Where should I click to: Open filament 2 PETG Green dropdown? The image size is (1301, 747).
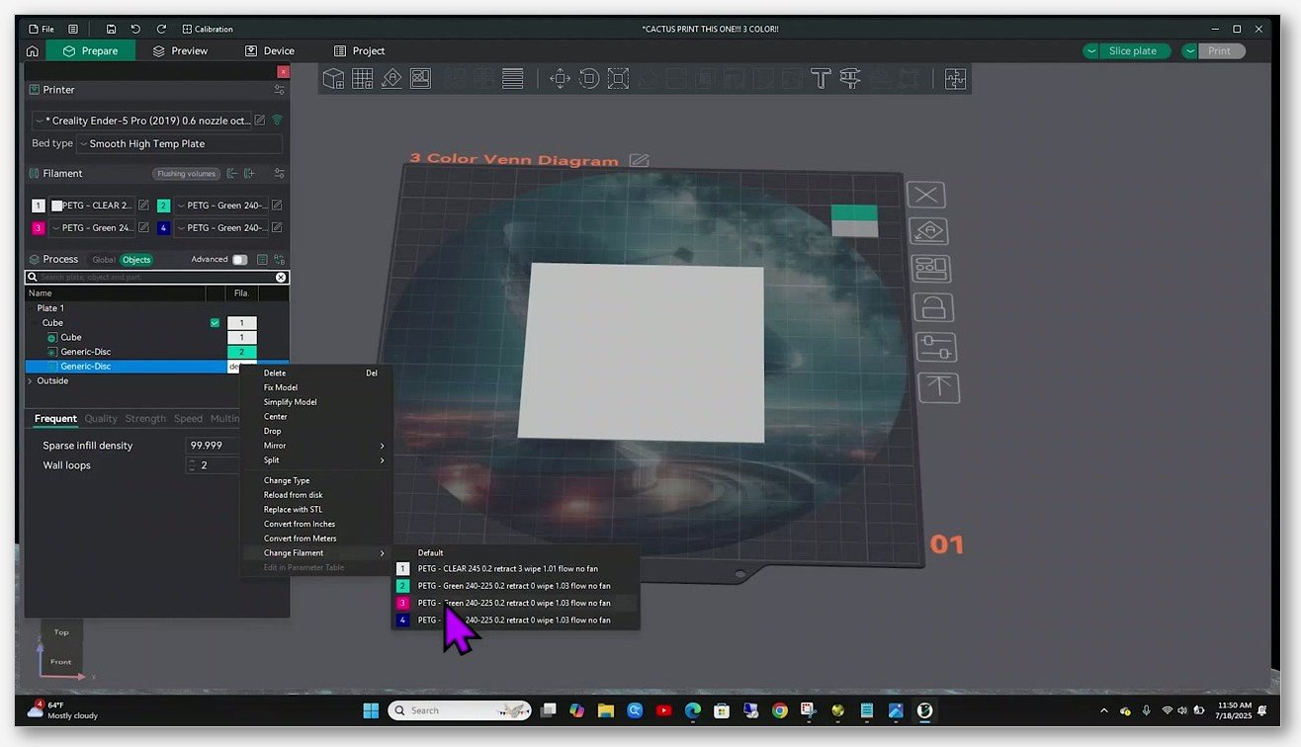pyautogui.click(x=223, y=206)
